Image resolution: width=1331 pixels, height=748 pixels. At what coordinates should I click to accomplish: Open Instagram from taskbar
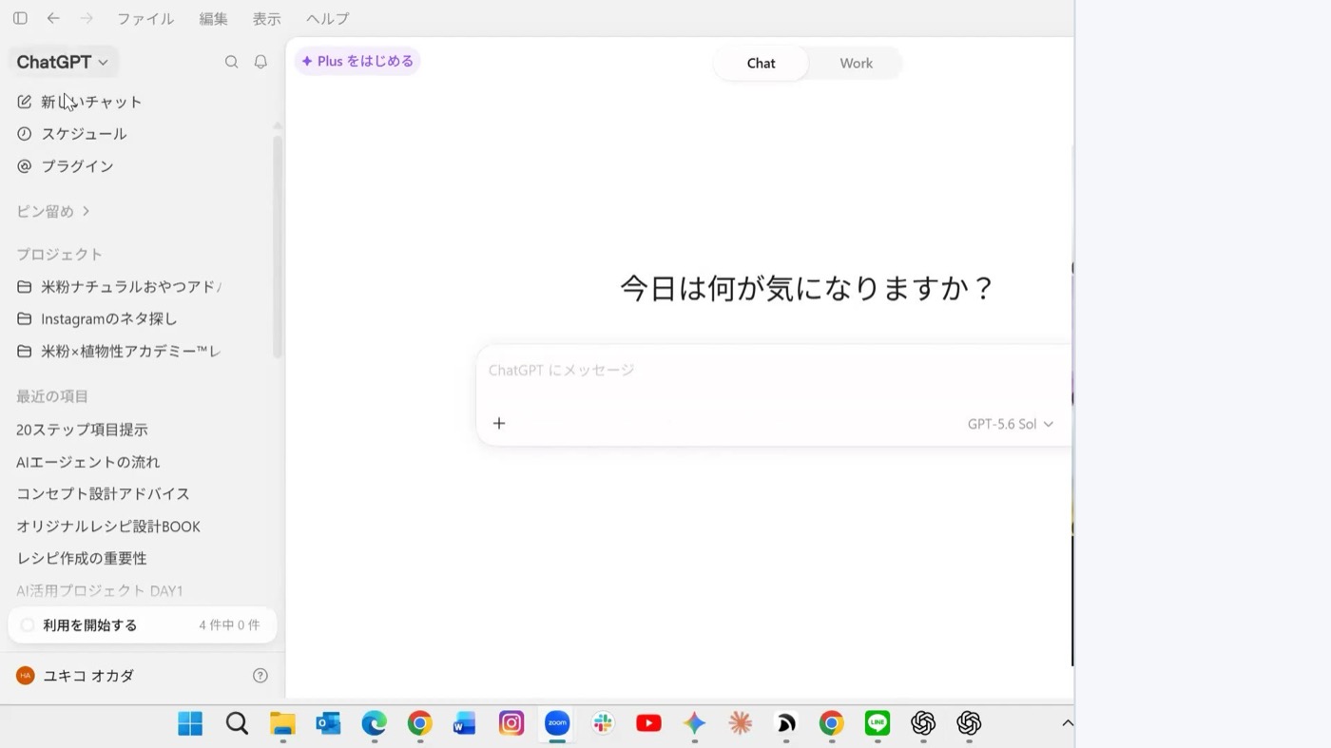[x=511, y=723]
